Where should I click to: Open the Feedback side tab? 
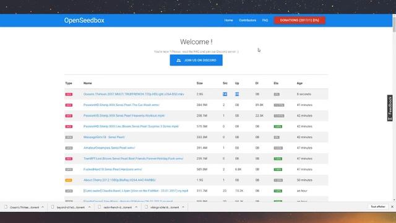pos(390,108)
